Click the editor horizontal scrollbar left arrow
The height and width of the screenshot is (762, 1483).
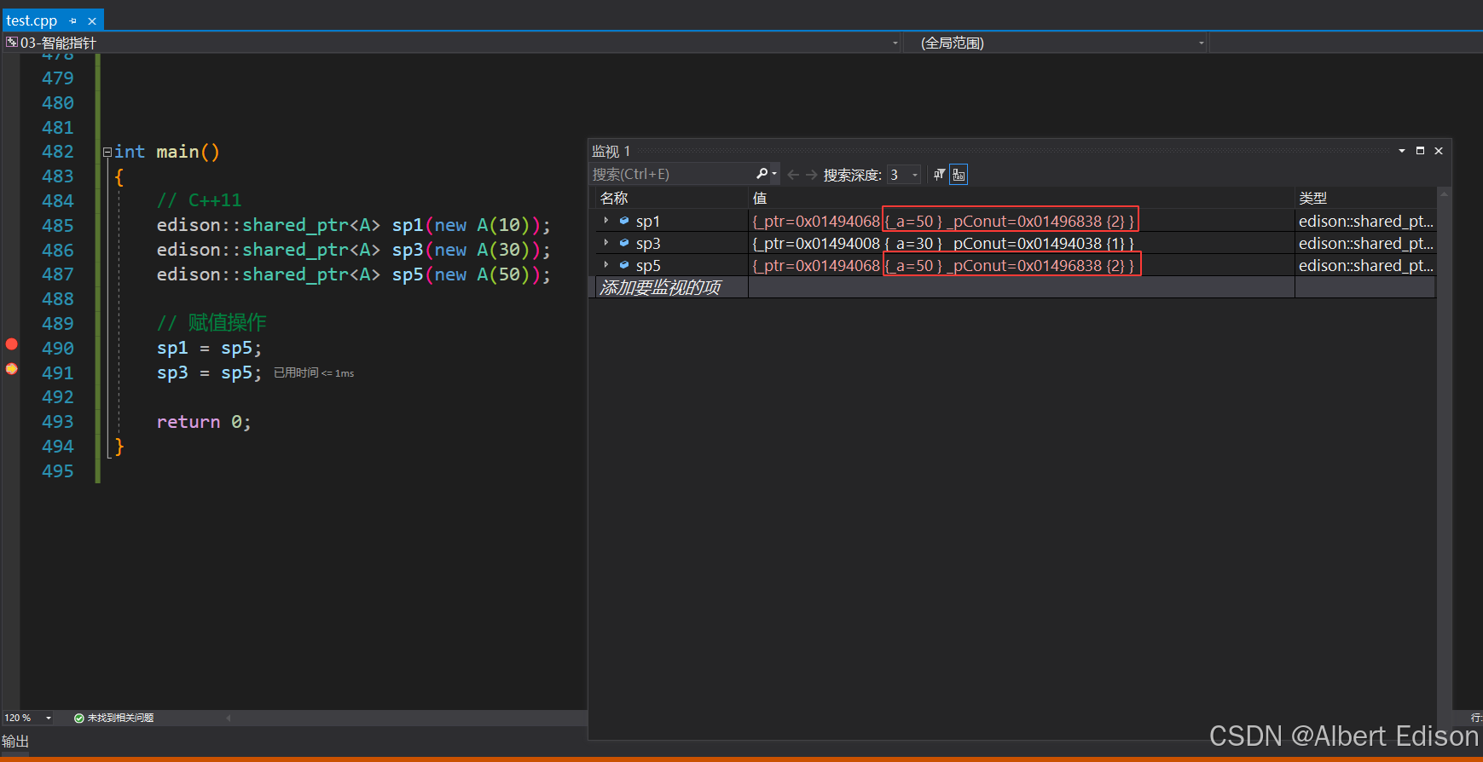click(229, 718)
